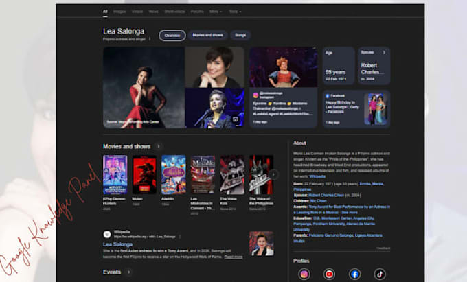Open The Voice of the Philippines poster
467x282 pixels.
pos(261,174)
